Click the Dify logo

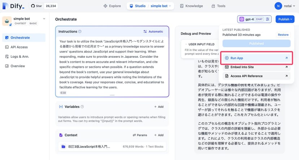(14, 6)
